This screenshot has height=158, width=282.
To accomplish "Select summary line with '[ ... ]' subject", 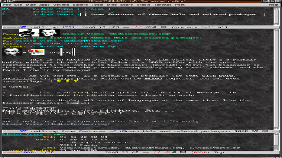I will pyautogui.click(x=58, y=12).
